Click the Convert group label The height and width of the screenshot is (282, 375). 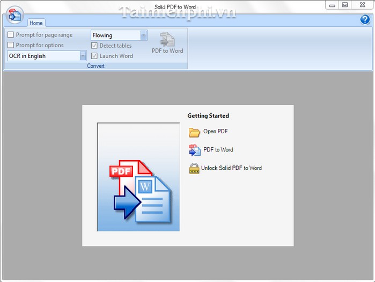[x=95, y=66]
